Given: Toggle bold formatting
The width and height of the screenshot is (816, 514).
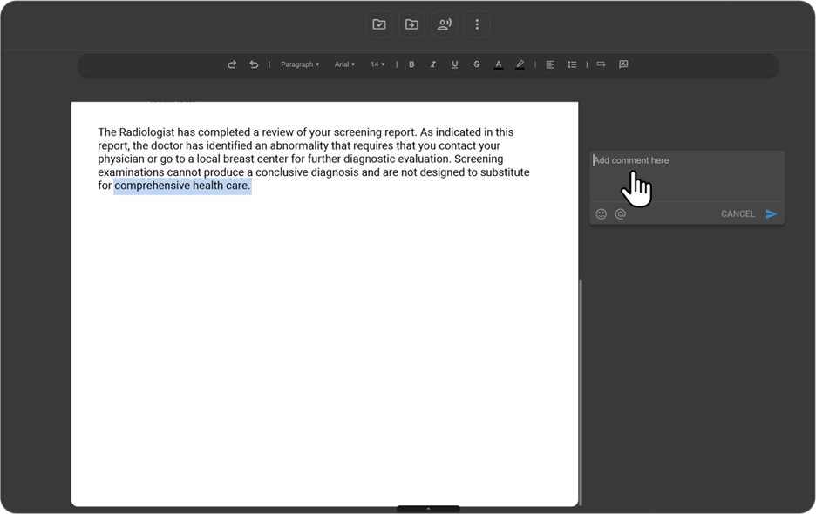Looking at the screenshot, I should click(411, 64).
